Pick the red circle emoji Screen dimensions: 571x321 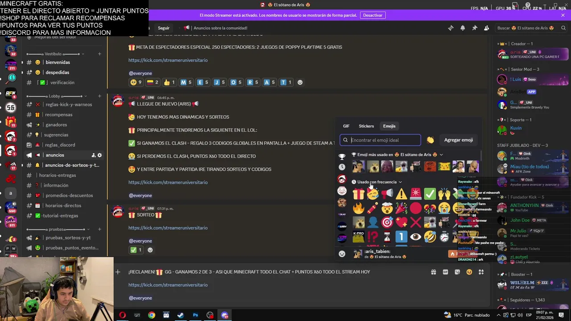(x=415, y=208)
